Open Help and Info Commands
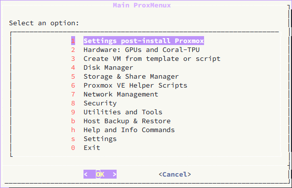The width and height of the screenshot is (292, 188). 129,130
